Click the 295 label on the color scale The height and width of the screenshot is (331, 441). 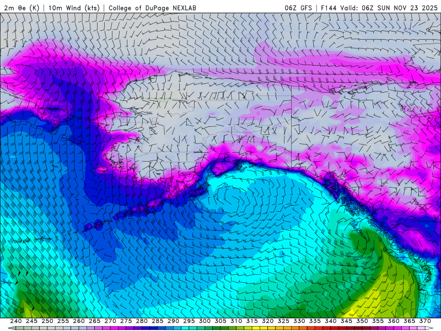coord(189,321)
